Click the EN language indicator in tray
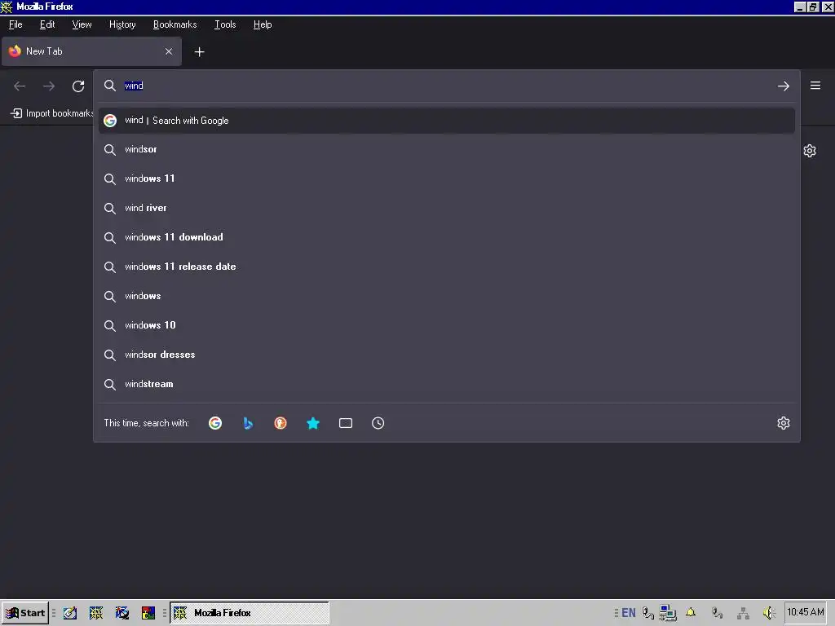835x626 pixels. tap(629, 613)
